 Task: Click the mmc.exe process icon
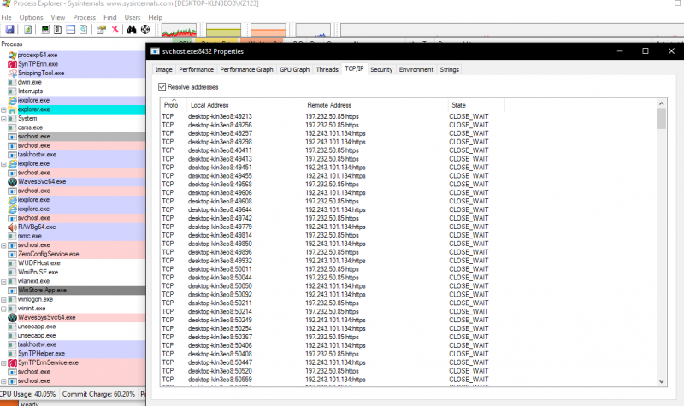point(12,237)
